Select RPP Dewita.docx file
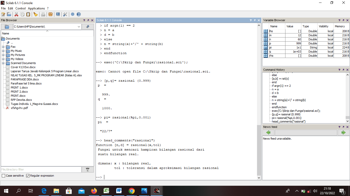The image size is (350, 196). click(x=21, y=100)
